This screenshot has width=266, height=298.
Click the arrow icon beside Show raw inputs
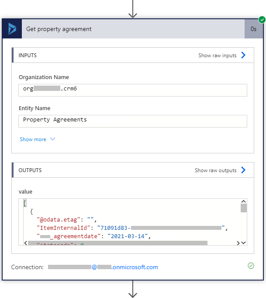point(243,55)
